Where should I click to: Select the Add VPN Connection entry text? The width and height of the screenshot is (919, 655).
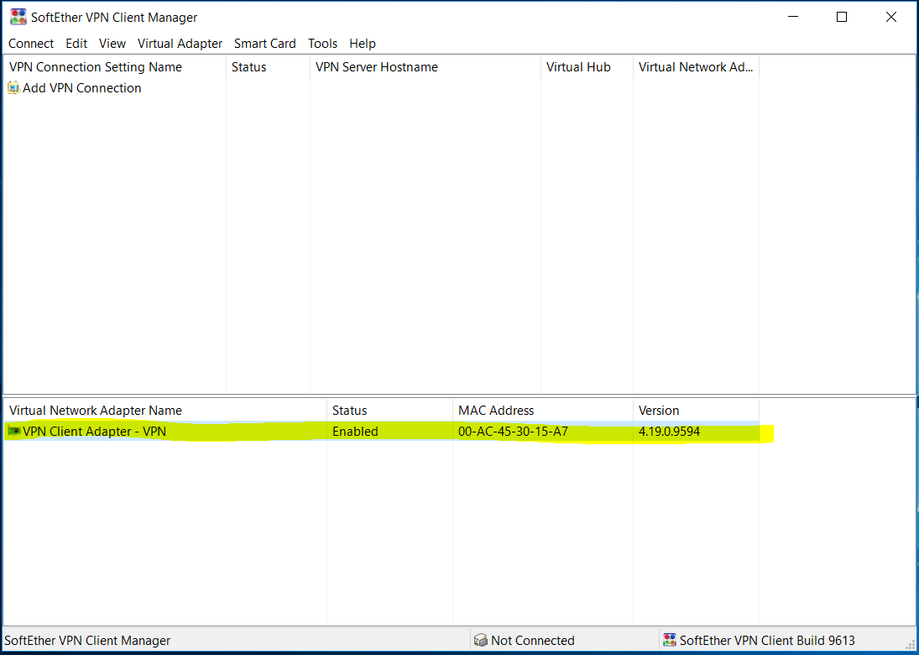[82, 88]
